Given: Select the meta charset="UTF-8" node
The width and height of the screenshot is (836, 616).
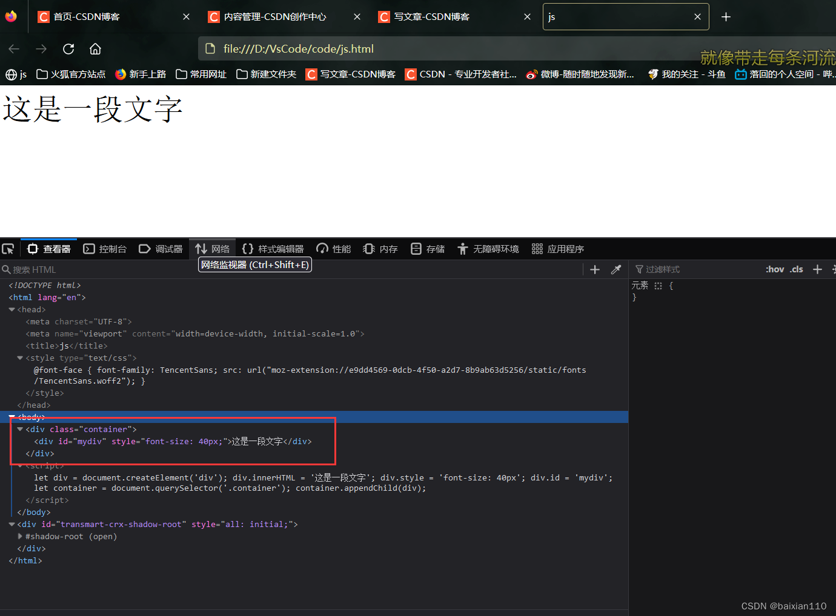Looking at the screenshot, I should [x=79, y=321].
